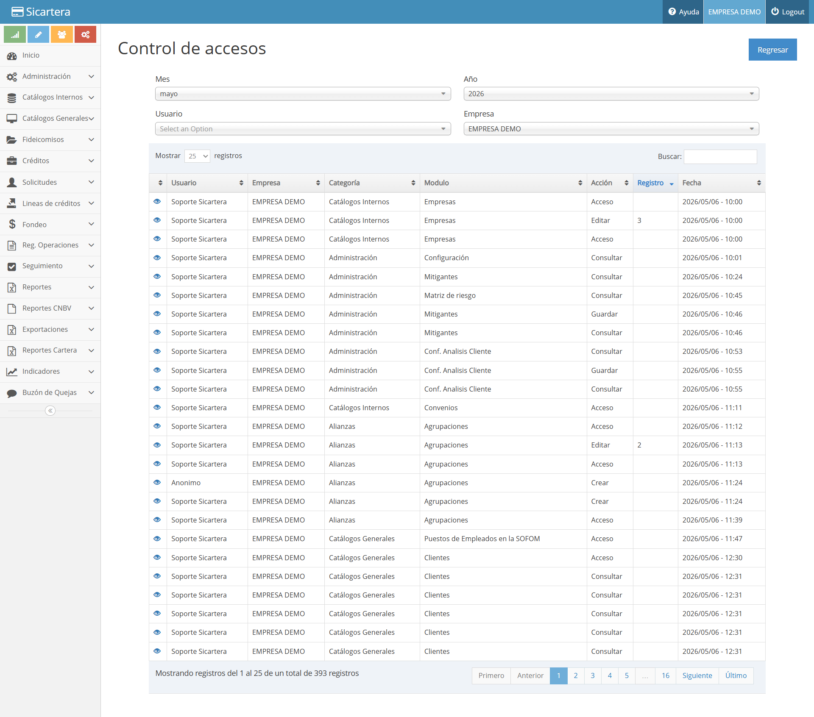The height and width of the screenshot is (717, 814).
Task: Click the Seguimiento checkmark icon
Action: point(12,267)
